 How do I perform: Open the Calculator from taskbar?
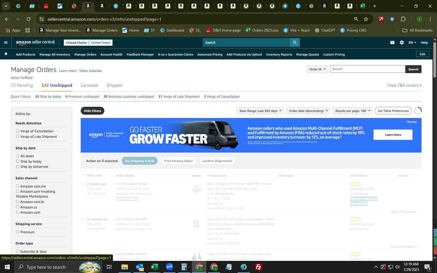click(184, 267)
